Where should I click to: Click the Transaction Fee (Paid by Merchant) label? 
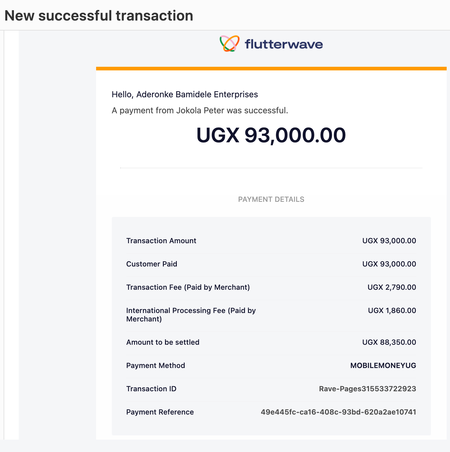coord(188,287)
